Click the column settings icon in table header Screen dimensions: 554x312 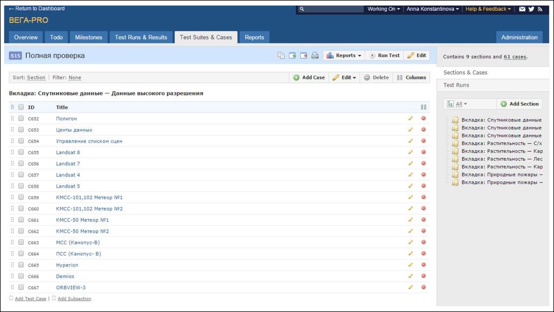coord(423,107)
